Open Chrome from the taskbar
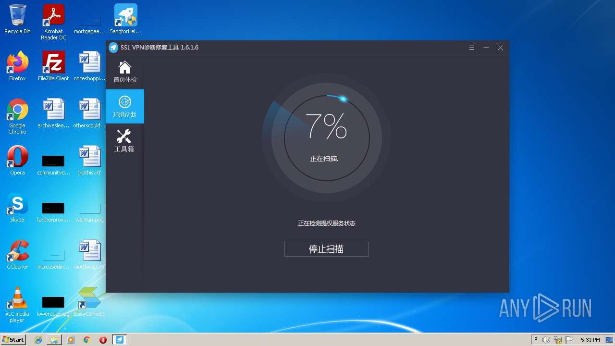This screenshot has height=346, width=615. click(x=87, y=340)
